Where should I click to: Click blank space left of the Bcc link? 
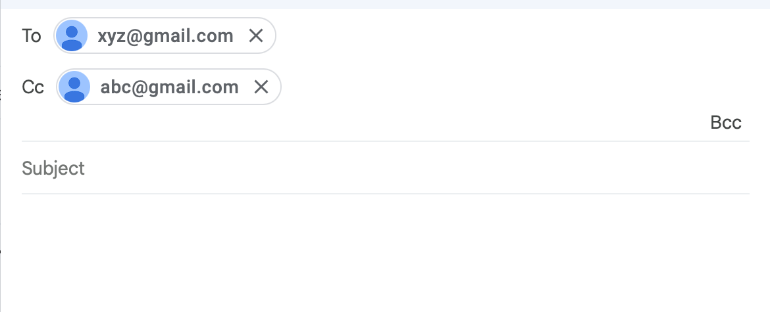click(461, 123)
